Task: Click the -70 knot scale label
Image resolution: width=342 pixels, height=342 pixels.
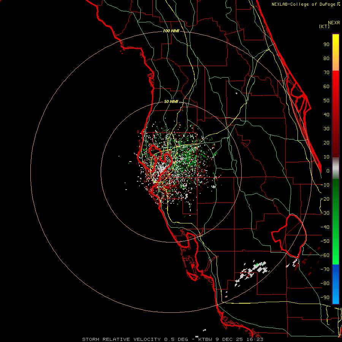Action: tap(325, 269)
